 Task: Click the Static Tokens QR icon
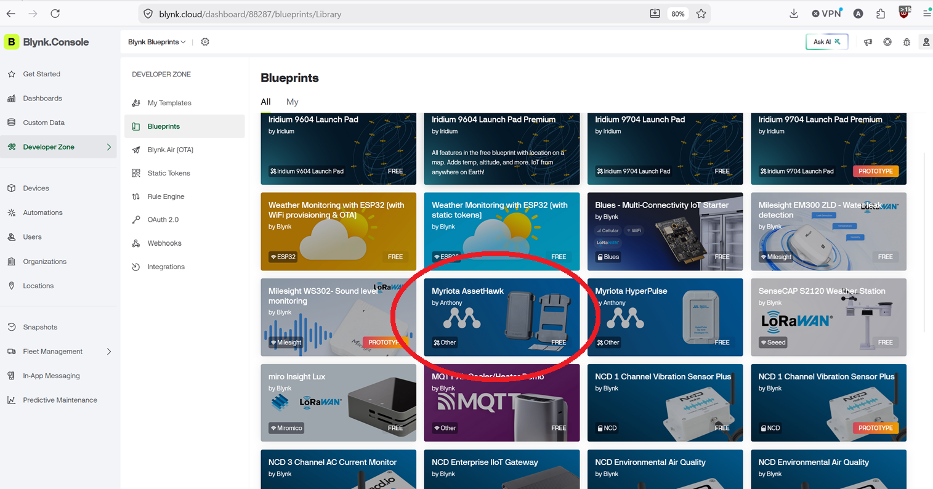(136, 173)
